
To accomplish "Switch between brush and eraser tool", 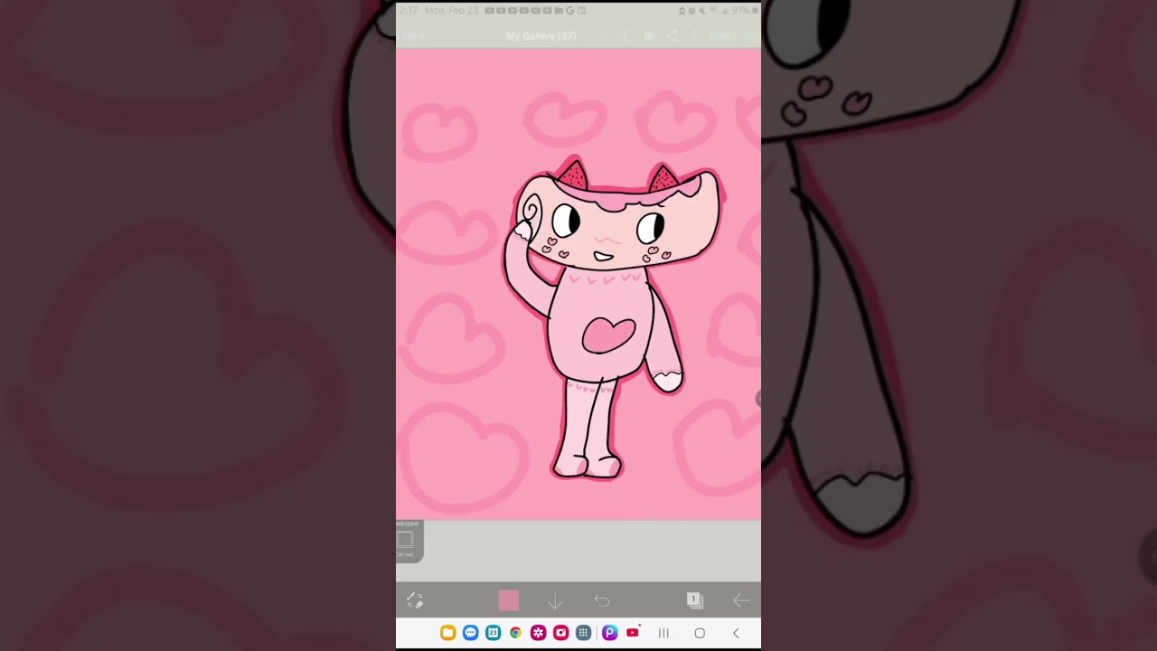I will click(415, 600).
